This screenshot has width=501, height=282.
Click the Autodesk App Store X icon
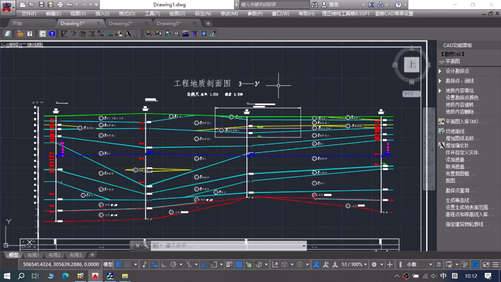tap(371, 5)
